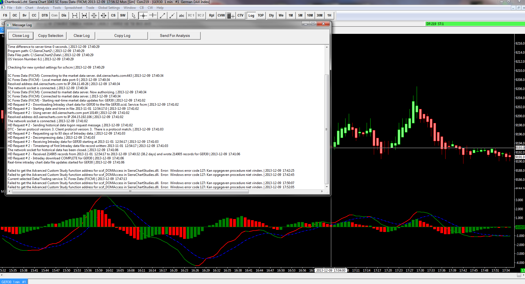Click the Send For Analysis button
Image resolution: width=525 pixels, height=284 pixels.
pos(175,36)
